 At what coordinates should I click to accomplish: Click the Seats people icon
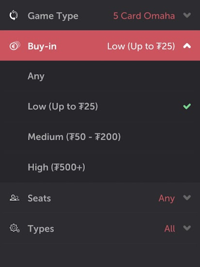point(15,198)
